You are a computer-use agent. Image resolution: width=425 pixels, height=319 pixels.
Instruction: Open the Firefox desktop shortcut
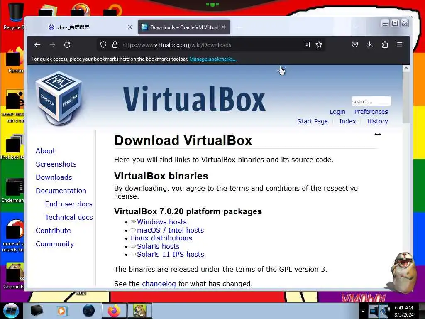coord(15,60)
